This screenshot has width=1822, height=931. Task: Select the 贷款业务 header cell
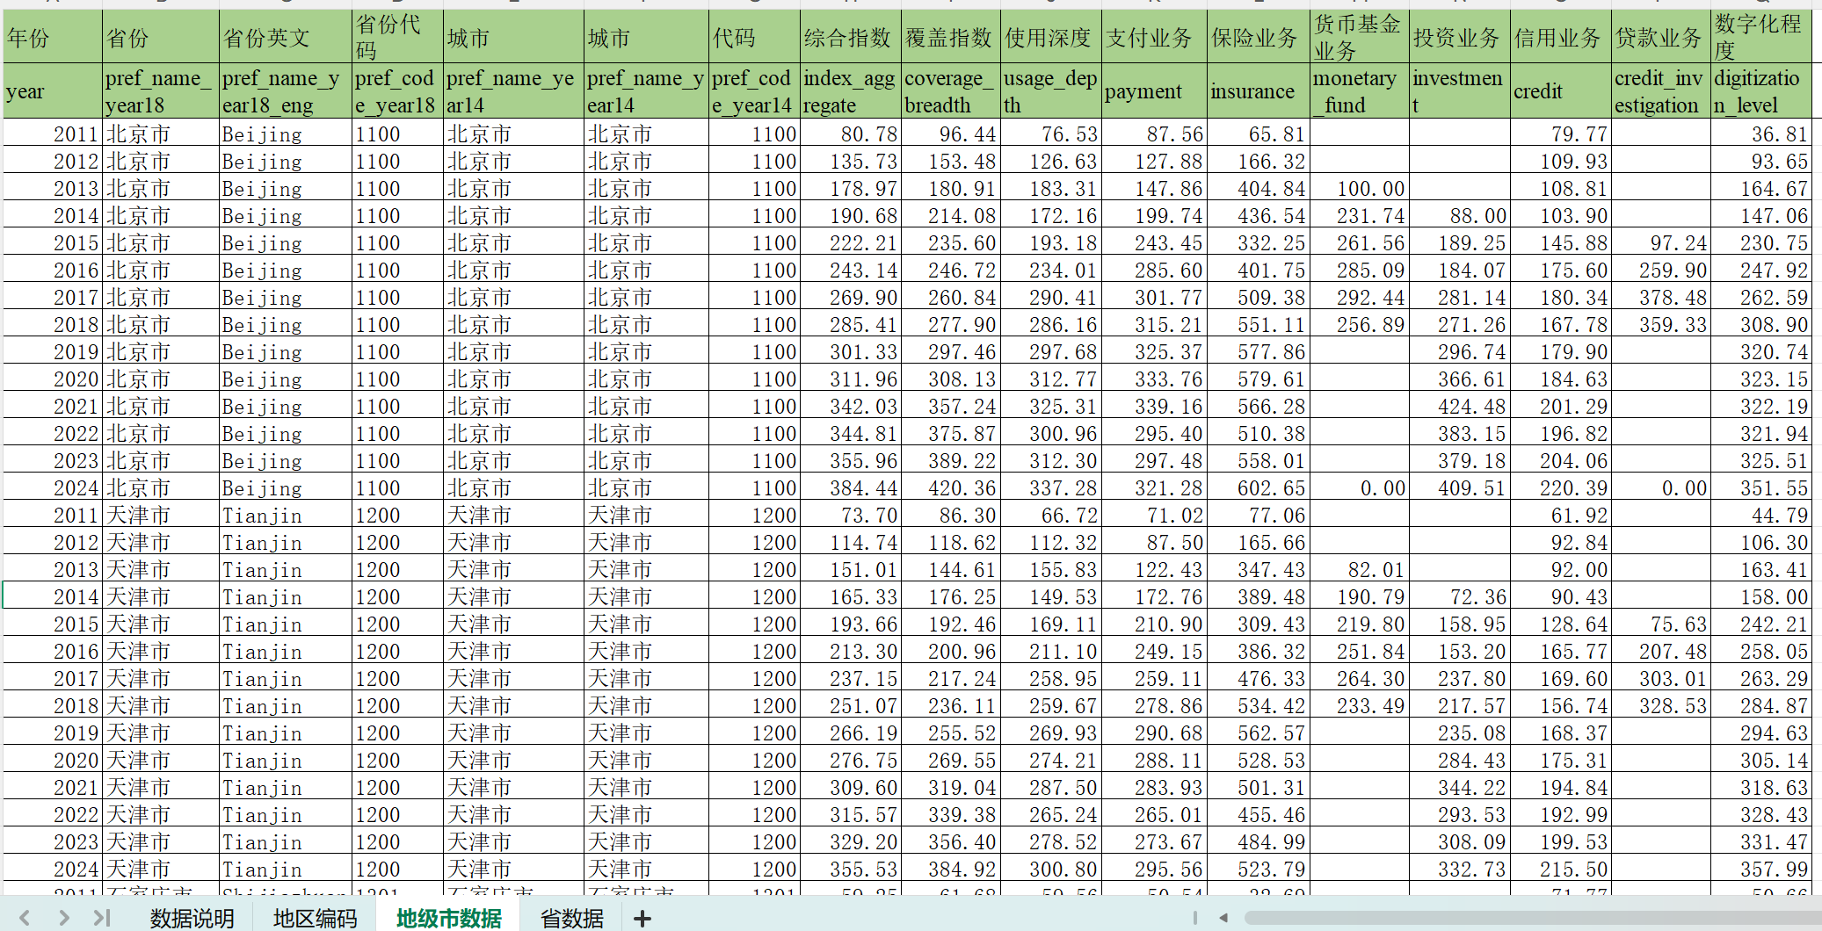click(1661, 37)
